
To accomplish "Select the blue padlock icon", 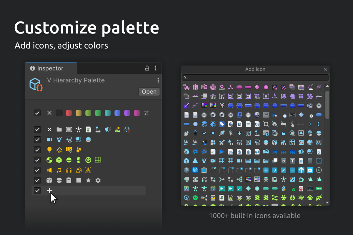I will [284, 133].
